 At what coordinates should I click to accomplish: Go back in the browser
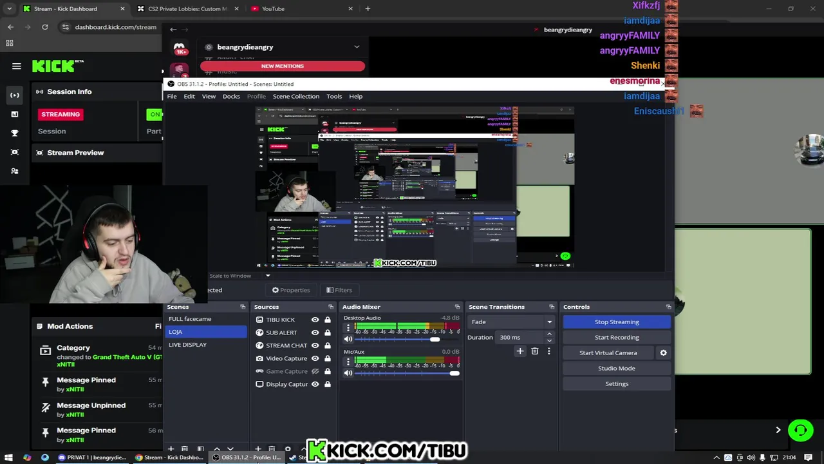(x=10, y=27)
